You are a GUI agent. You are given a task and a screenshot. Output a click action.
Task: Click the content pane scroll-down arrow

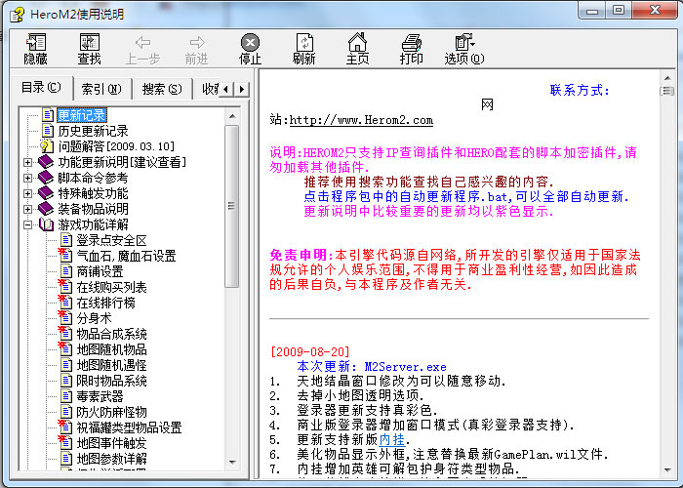pos(667,470)
